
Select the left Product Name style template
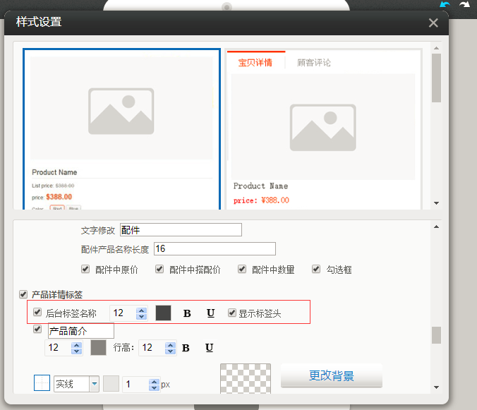click(x=121, y=129)
